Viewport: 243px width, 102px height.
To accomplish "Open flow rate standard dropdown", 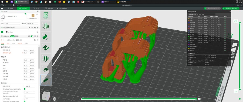I will (32, 24).
